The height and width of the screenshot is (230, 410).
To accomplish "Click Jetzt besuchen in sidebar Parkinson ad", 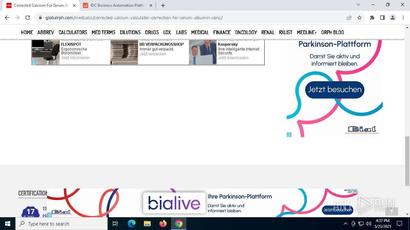I will [335, 89].
